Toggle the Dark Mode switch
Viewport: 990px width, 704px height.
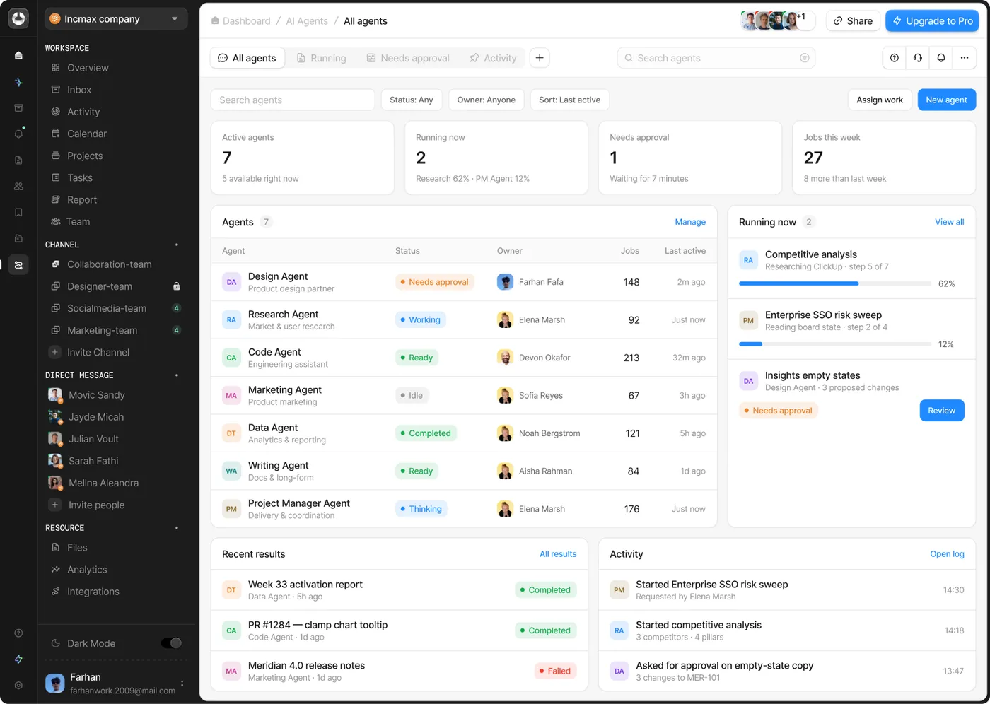(171, 643)
